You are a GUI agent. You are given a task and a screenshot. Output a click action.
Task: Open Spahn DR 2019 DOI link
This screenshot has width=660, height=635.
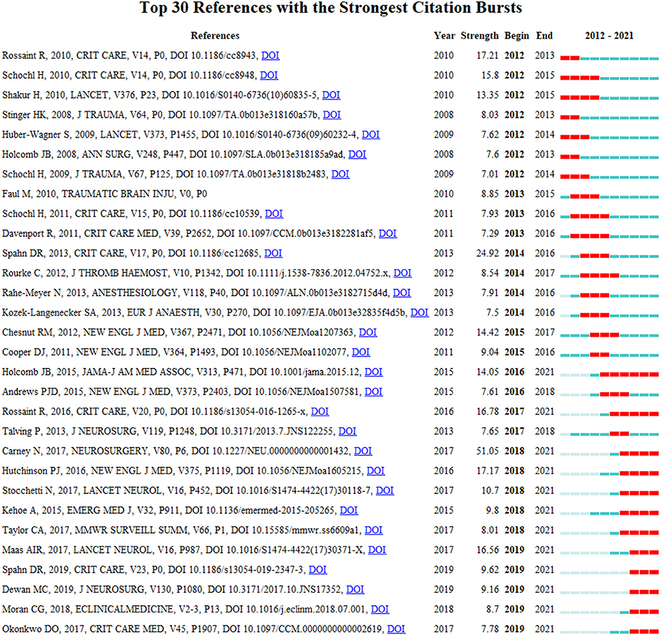pos(318,570)
